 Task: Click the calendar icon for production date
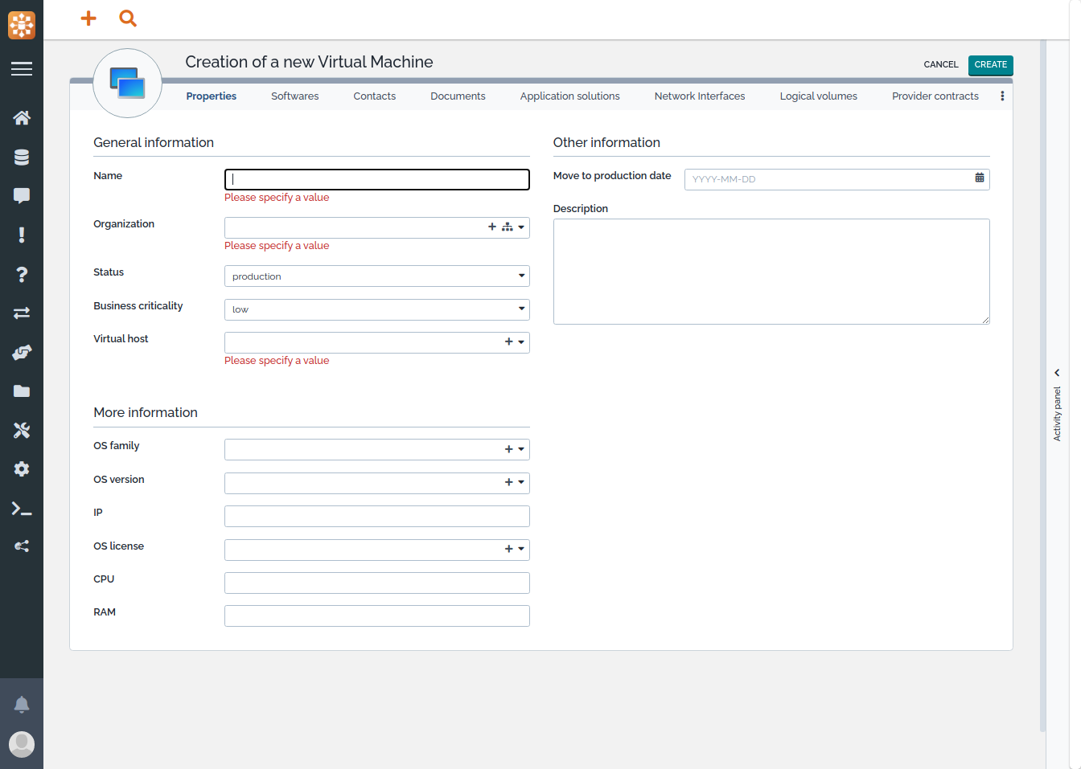[979, 178]
